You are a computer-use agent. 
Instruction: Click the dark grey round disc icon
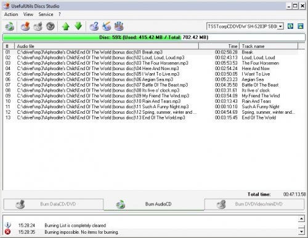point(51,26)
